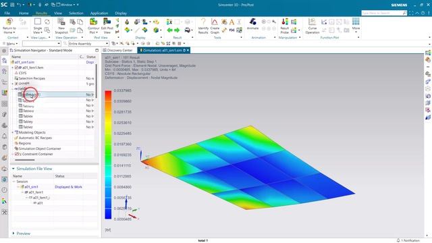Screen dimensions: 432x243
Task: Click the print icon in the Result group
Action: tap(188, 30)
